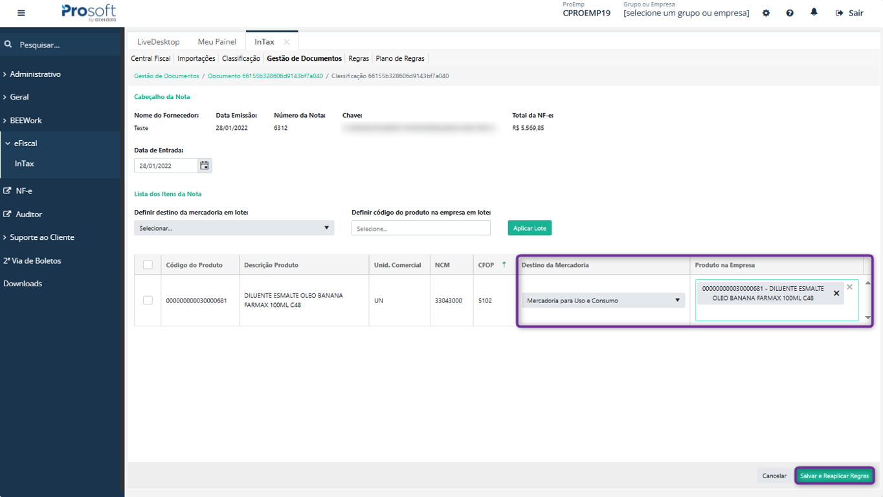Switch to the LiveDesktop tab
This screenshot has width=883, height=497.
159,41
